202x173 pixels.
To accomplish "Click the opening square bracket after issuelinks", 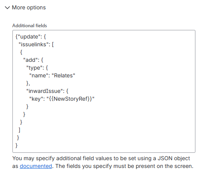I will [53, 44].
